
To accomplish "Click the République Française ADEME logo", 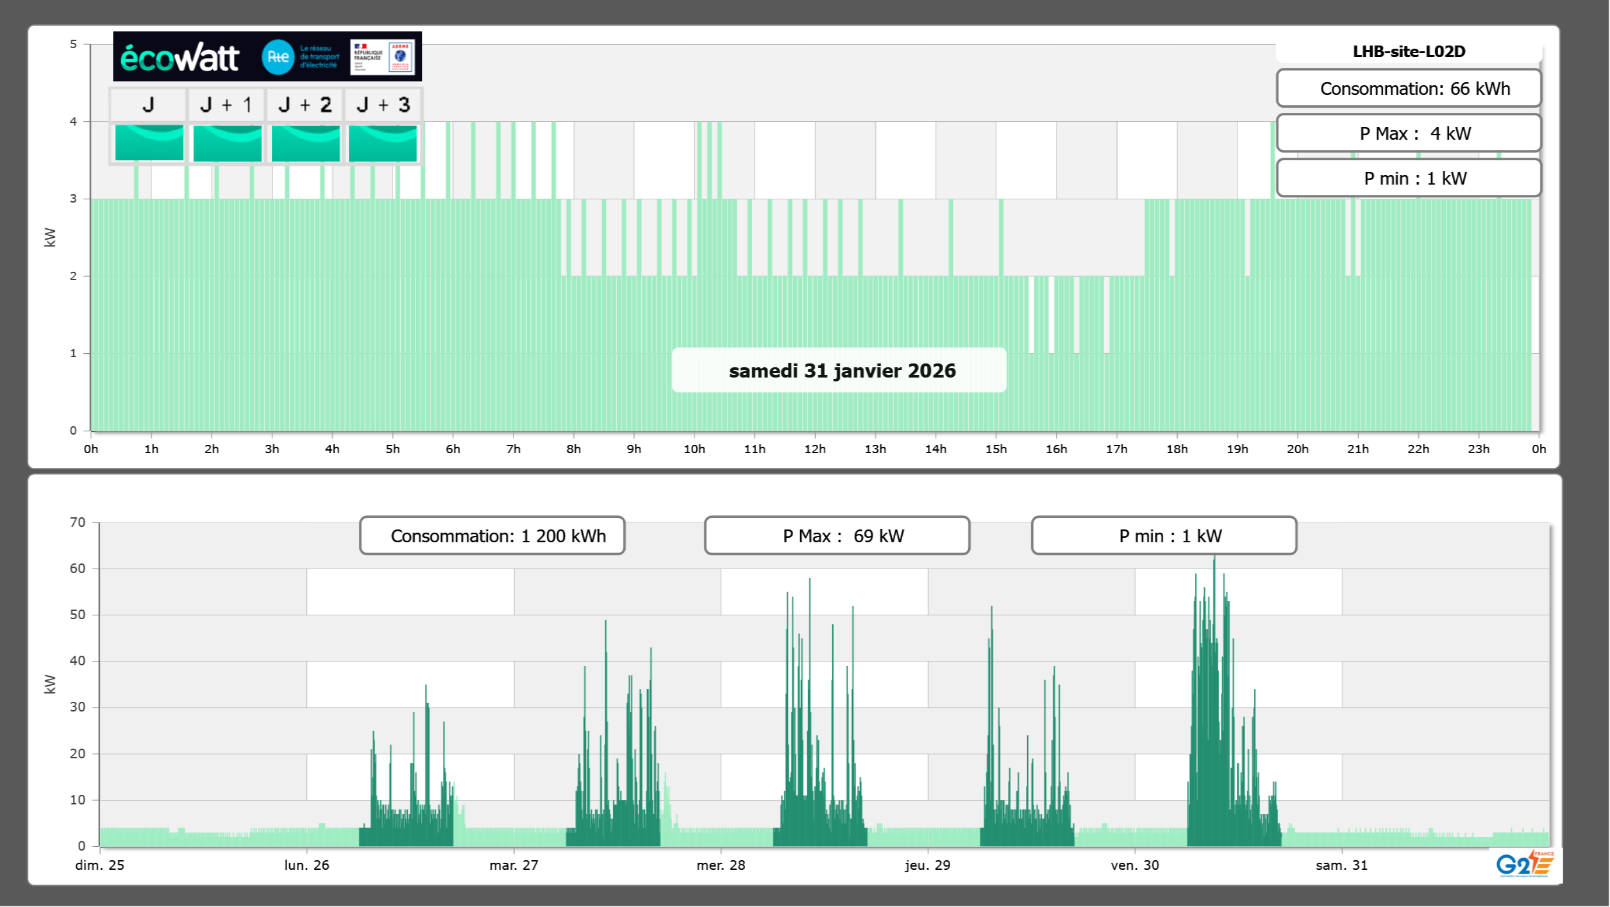I will [383, 57].
